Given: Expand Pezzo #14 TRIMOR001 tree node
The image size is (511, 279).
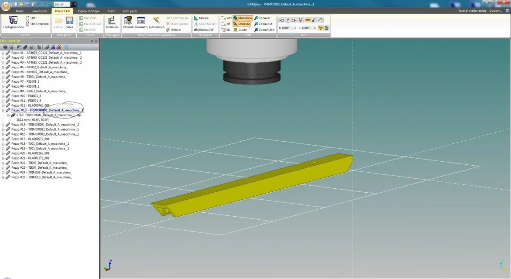Looking at the screenshot, I should tap(3, 125).
